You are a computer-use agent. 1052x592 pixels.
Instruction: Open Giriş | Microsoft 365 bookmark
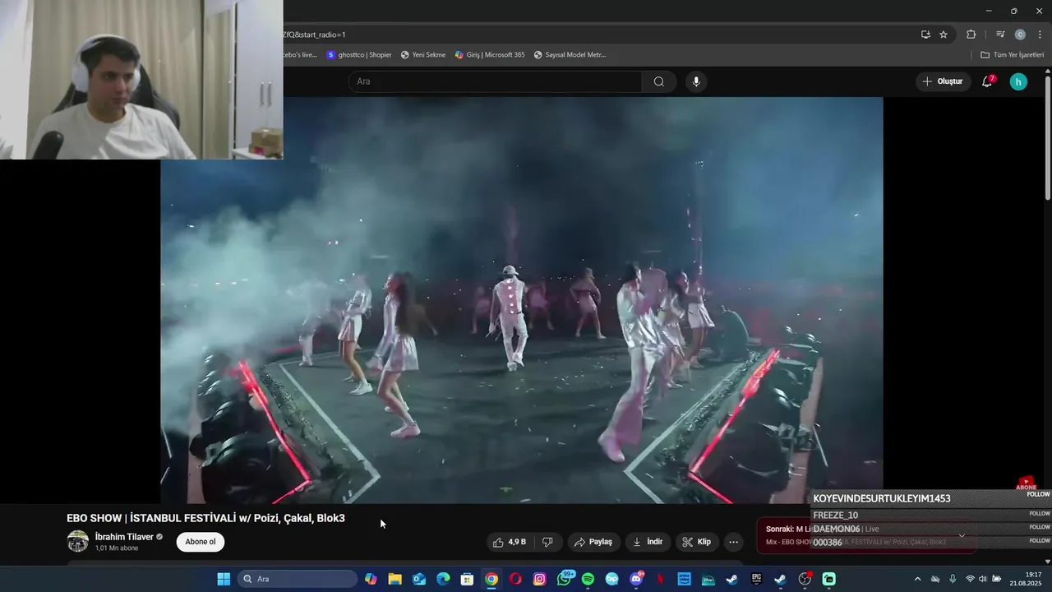tap(490, 55)
